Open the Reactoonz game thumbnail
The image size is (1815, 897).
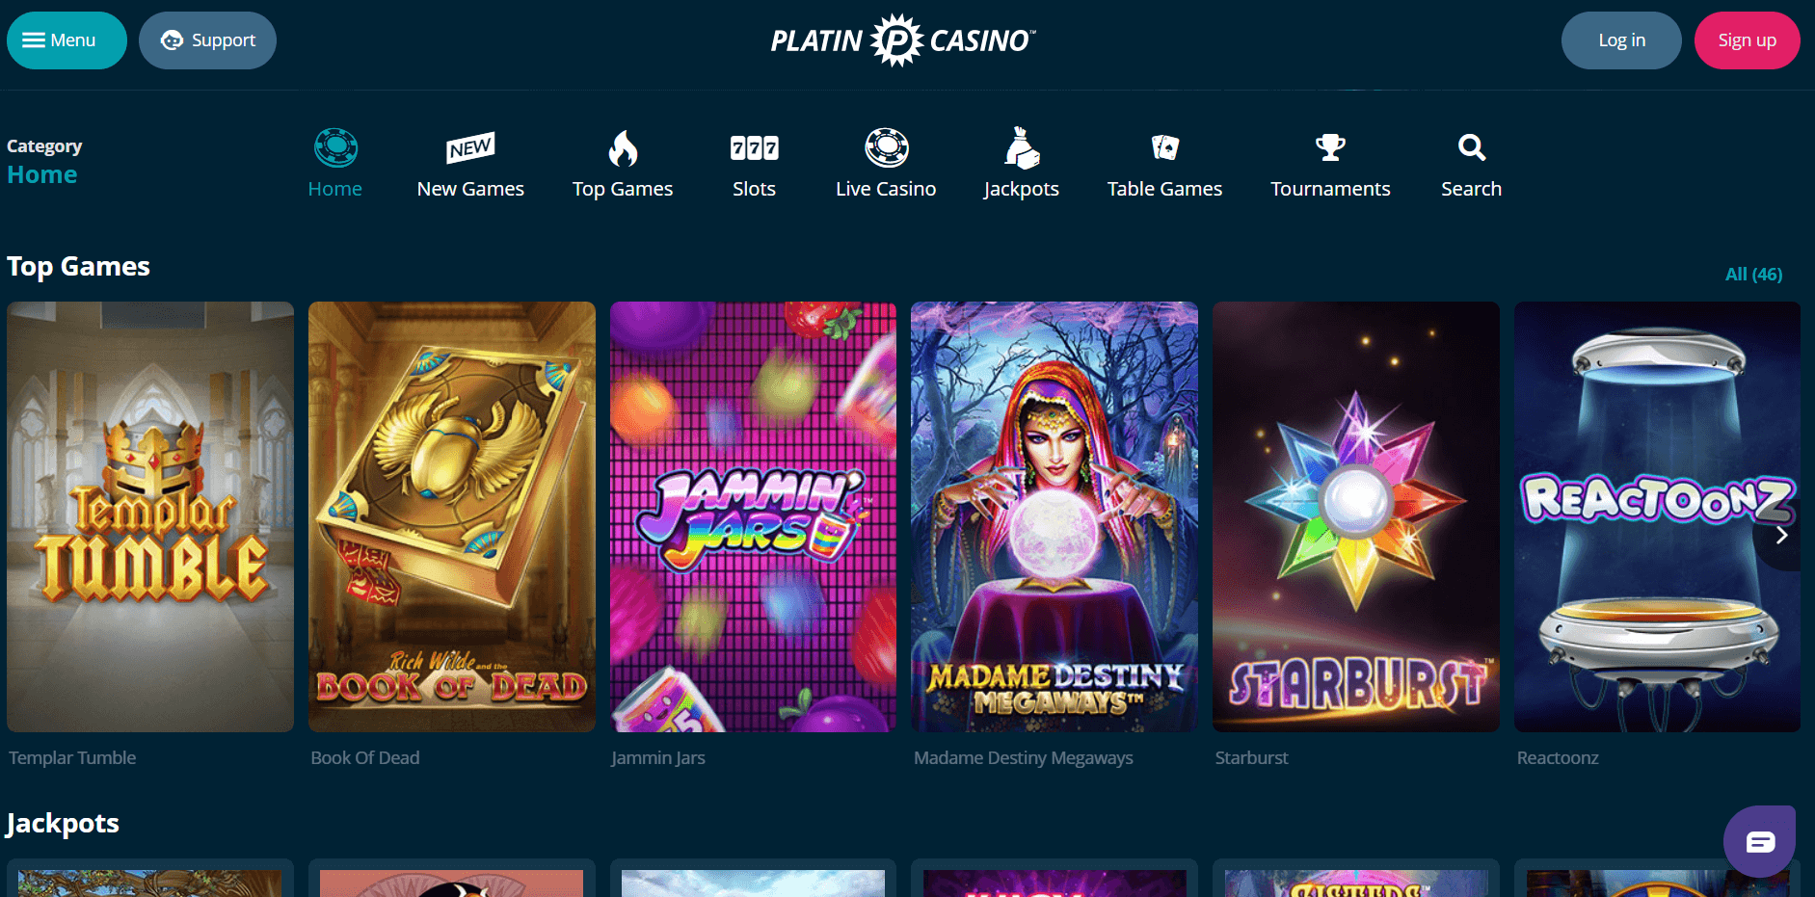coord(1657,516)
